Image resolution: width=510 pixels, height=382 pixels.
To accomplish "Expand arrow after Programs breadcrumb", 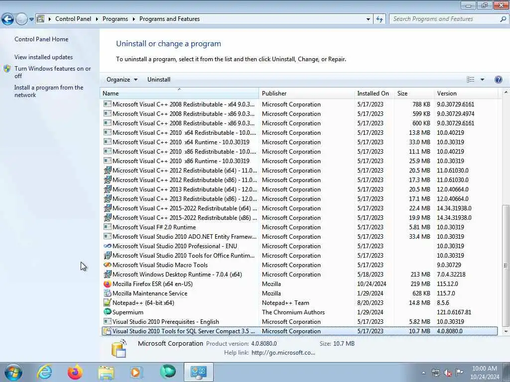I will tap(133, 19).
